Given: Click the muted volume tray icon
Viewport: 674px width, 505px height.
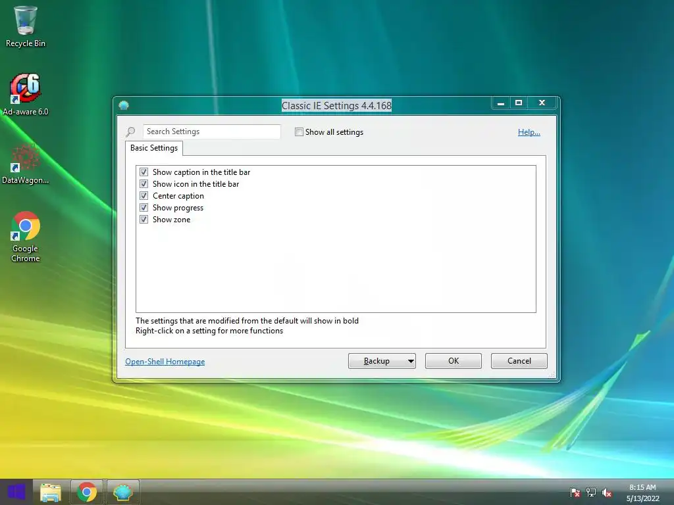Looking at the screenshot, I should [606, 493].
